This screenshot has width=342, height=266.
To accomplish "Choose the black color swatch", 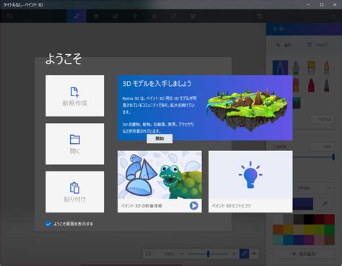I will click(309, 219).
